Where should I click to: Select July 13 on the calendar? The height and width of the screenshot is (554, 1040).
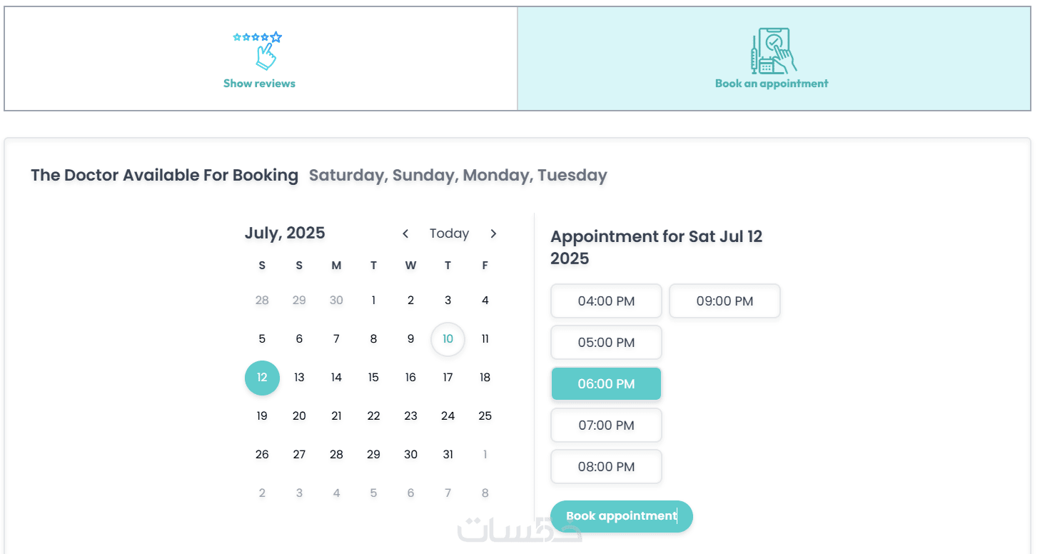pos(299,378)
